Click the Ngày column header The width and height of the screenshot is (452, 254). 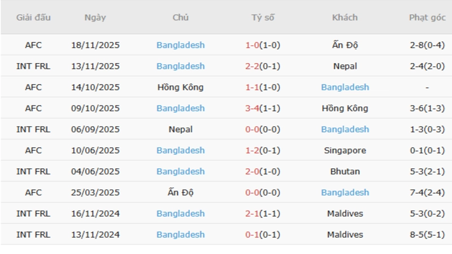click(x=95, y=17)
